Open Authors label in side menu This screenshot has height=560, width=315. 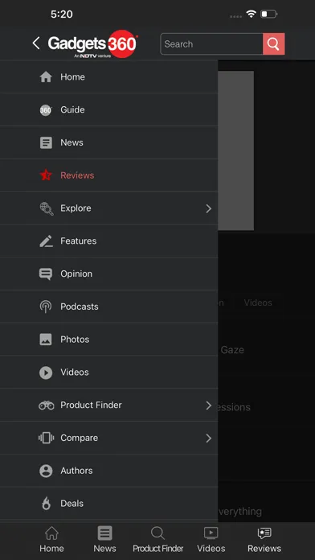pos(76,471)
